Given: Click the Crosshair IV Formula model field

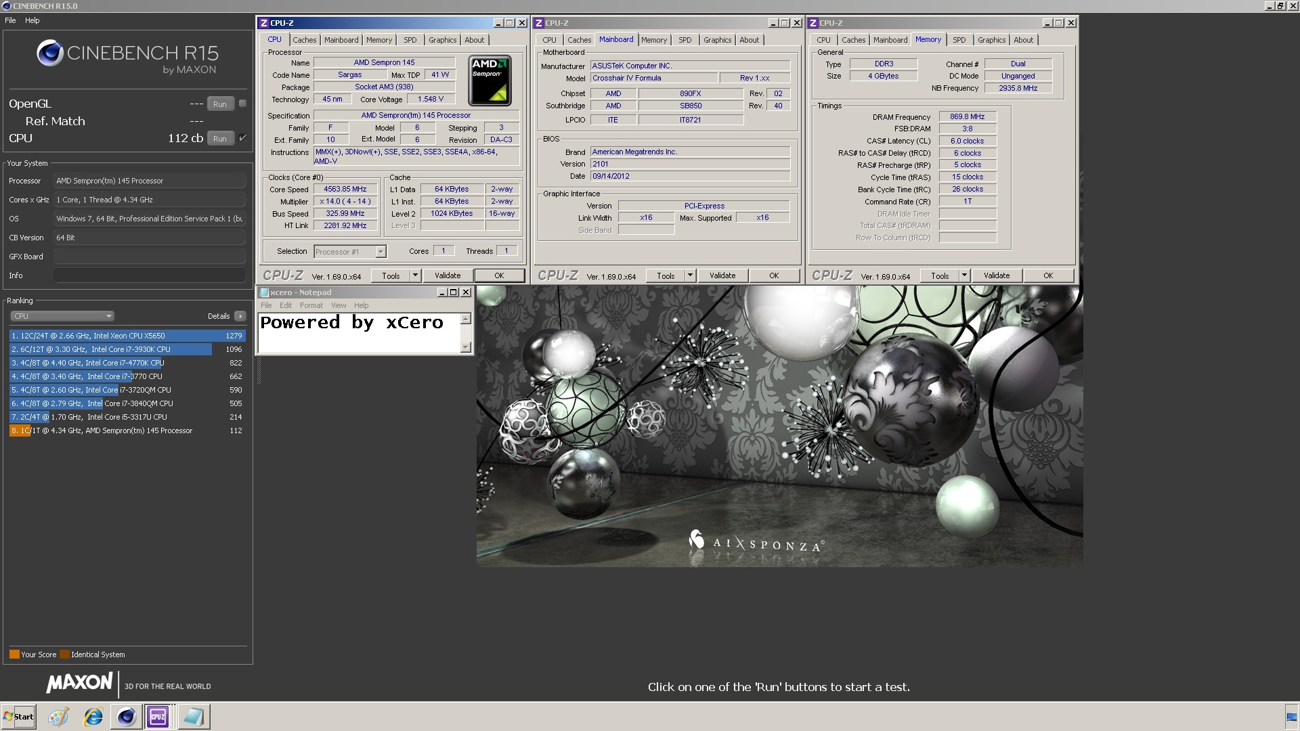Looking at the screenshot, I should point(653,78).
